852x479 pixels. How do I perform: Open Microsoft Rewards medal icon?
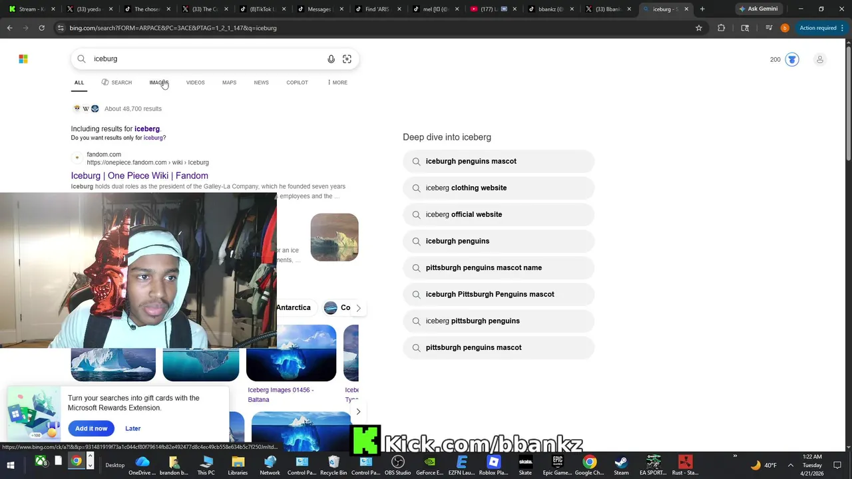791,59
